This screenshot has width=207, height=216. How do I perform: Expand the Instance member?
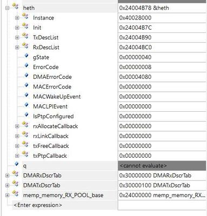[17, 18]
